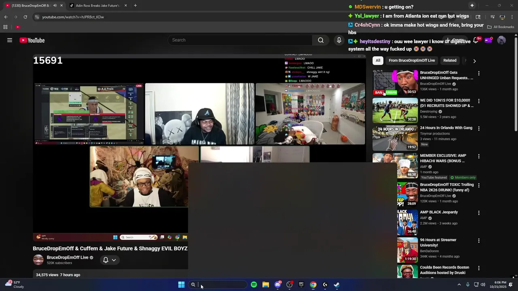Open WE DID 1ON1S FOR $10,000 title

(x=447, y=103)
